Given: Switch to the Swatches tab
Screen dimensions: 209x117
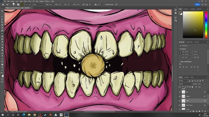Looking at the screenshot, I should pos(186,9).
